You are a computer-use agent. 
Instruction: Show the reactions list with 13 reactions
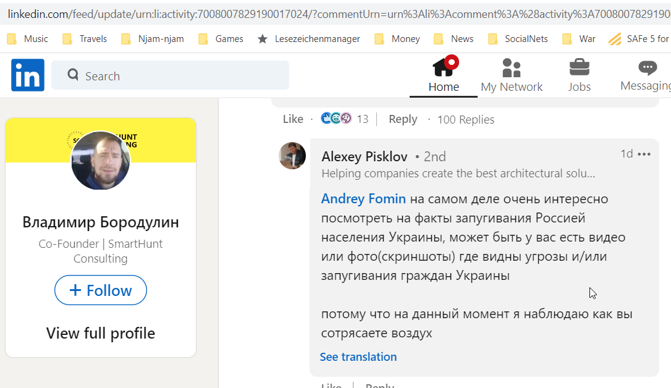[x=345, y=119]
